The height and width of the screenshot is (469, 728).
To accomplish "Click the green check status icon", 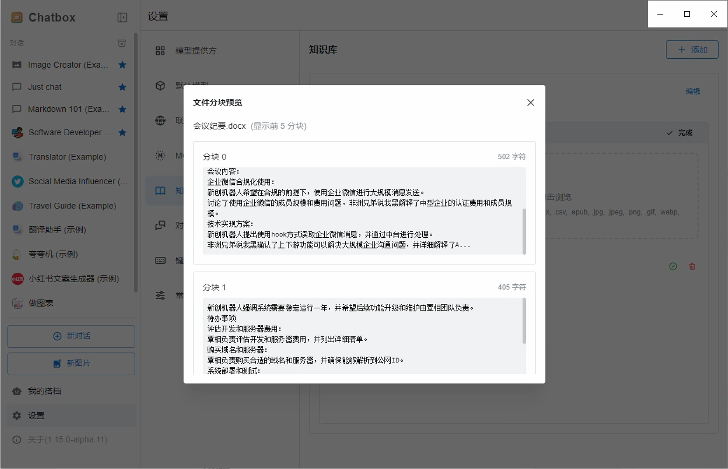I will [672, 266].
